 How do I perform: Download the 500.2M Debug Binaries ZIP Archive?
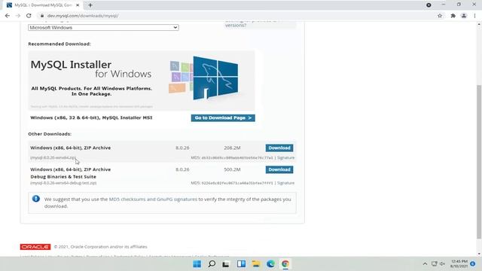pyautogui.click(x=279, y=169)
